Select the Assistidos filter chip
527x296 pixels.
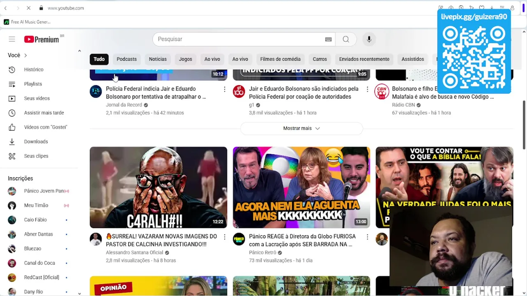pyautogui.click(x=413, y=59)
